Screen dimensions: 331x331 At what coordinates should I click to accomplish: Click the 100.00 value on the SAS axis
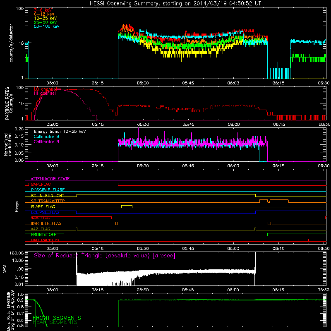(x=17, y=253)
